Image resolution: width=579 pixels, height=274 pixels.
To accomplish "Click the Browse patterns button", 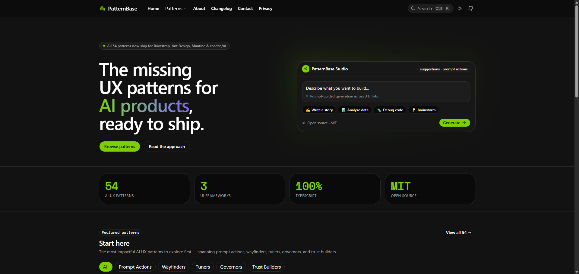I will click(120, 146).
